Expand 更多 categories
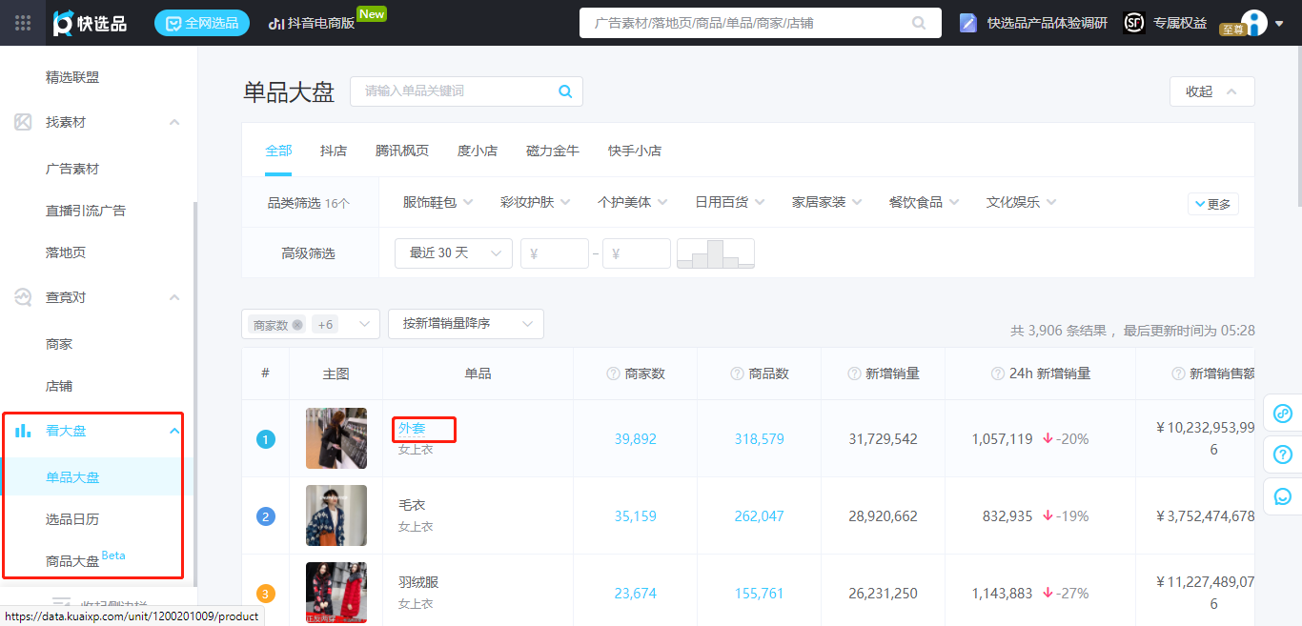This screenshot has height=626, width=1302. tap(1213, 204)
